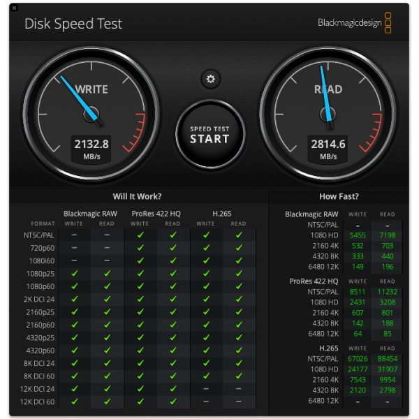The image size is (419, 419).
Task: Click ProRes 422 HQ heading in How Fast panel
Action: click(314, 281)
